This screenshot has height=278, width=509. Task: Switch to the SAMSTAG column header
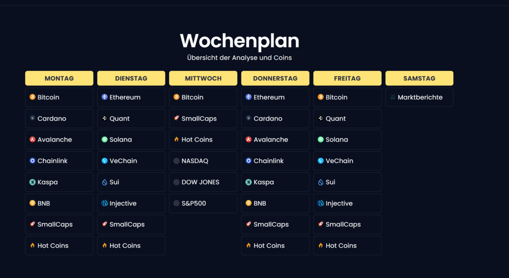pyautogui.click(x=419, y=78)
